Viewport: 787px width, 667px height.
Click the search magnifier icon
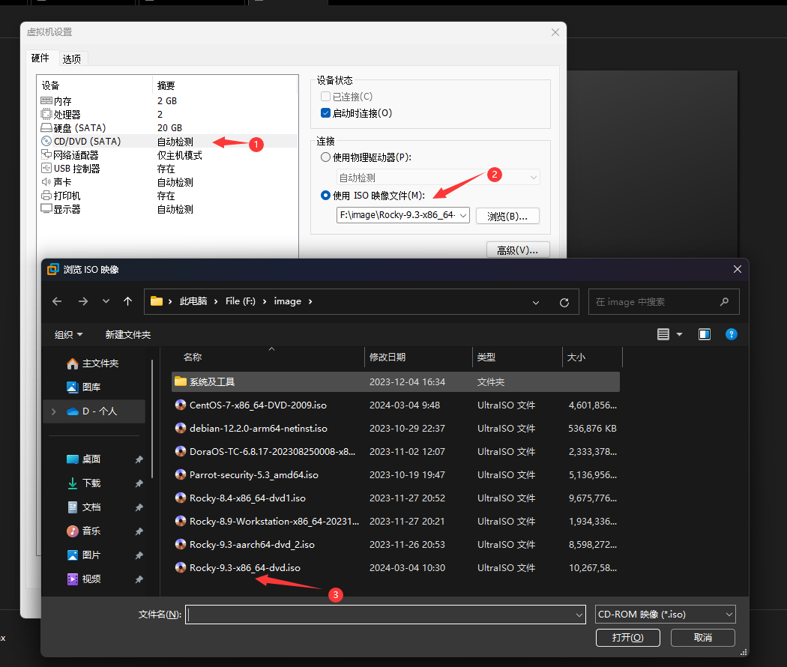[724, 301]
